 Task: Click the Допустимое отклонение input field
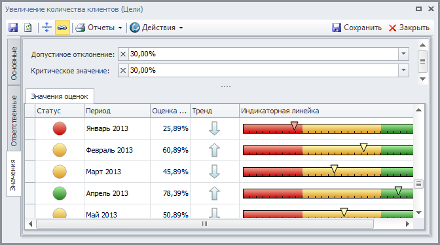point(263,54)
